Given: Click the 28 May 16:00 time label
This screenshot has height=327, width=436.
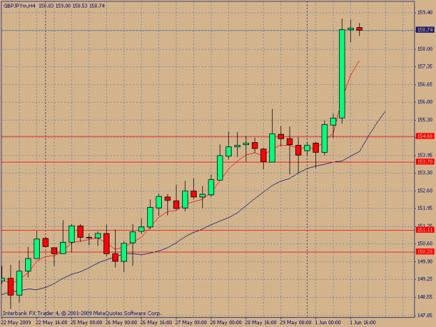Looking at the screenshot, I should pos(261,323).
